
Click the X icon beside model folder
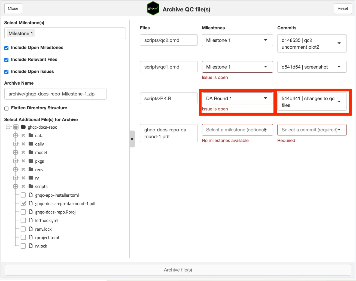coord(23,152)
